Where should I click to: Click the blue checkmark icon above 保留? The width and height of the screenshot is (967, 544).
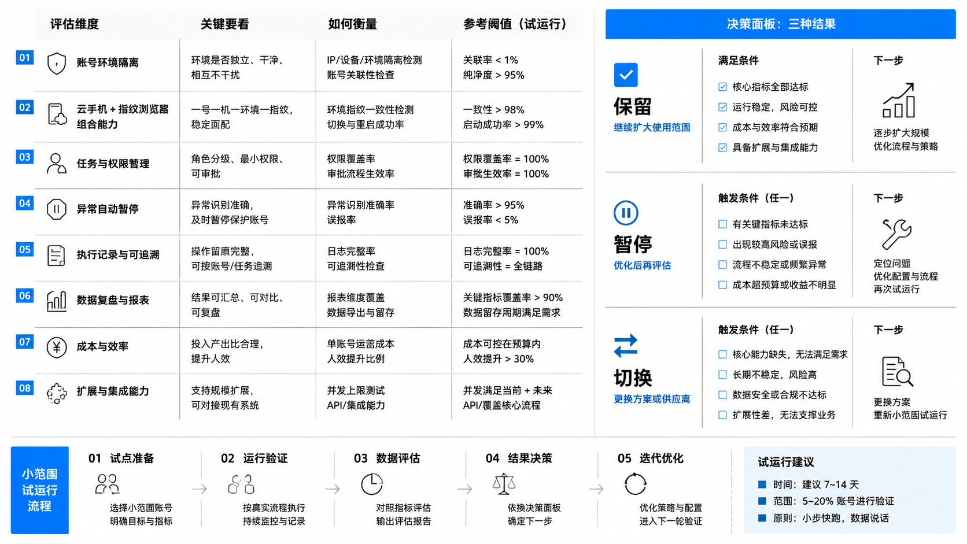pyautogui.click(x=626, y=75)
